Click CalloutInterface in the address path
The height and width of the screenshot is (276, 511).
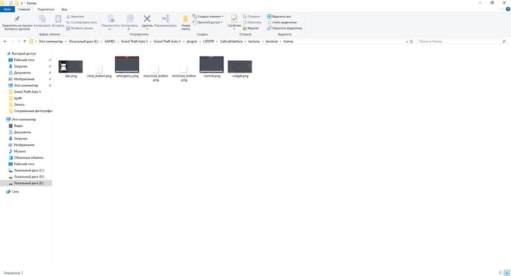pos(231,41)
